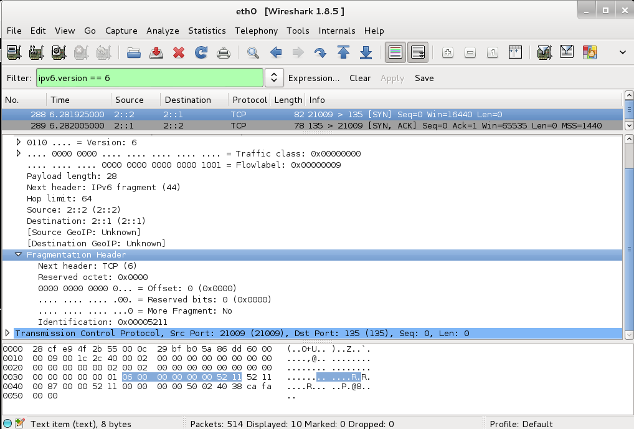Select Flowlabel: 0x00000009 line
The width and height of the screenshot is (634, 429).
[x=184, y=165]
